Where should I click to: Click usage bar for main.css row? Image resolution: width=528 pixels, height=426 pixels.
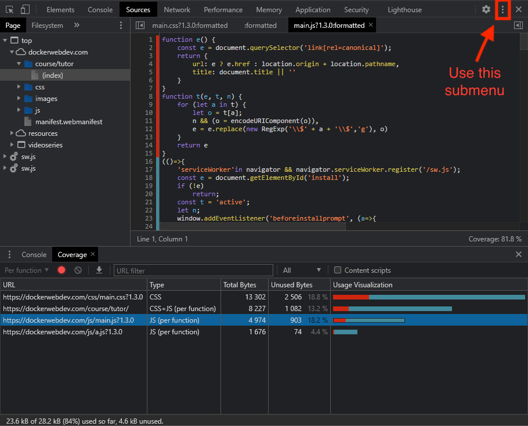coord(429,297)
